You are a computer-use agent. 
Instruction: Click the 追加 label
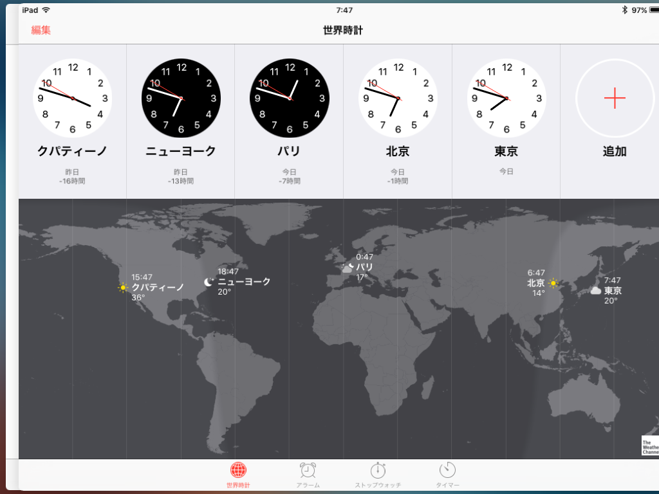click(615, 151)
